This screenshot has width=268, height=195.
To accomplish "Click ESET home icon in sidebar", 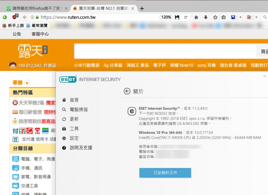I will [64, 100].
